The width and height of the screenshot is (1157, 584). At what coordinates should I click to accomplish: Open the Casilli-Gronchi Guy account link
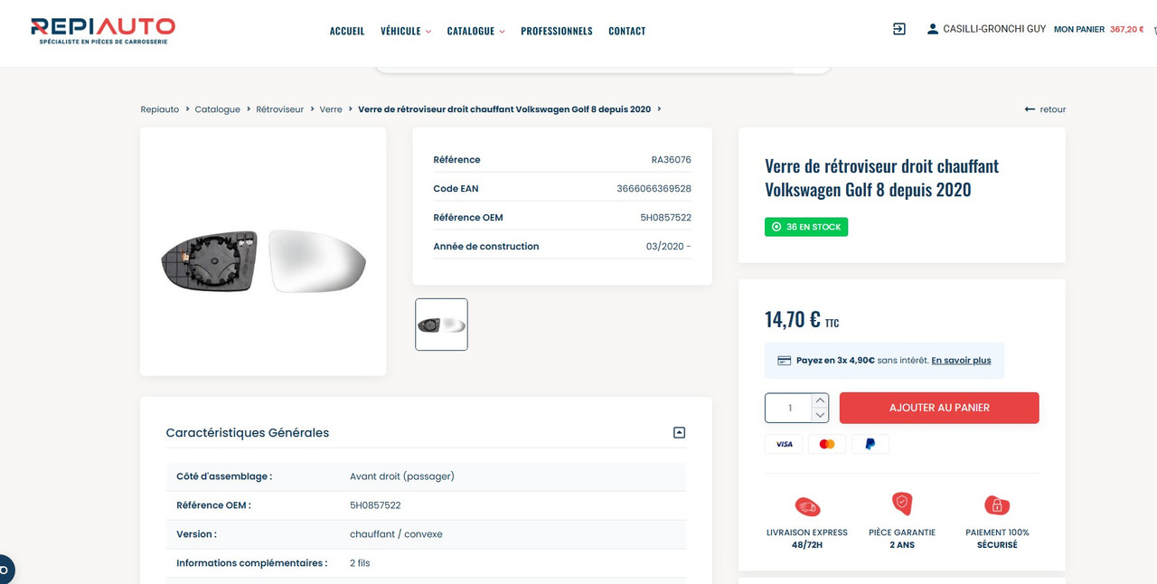click(x=994, y=29)
